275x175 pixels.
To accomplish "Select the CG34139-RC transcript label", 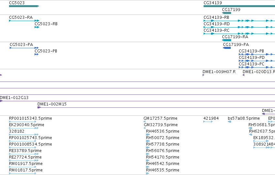I will 217,30.
